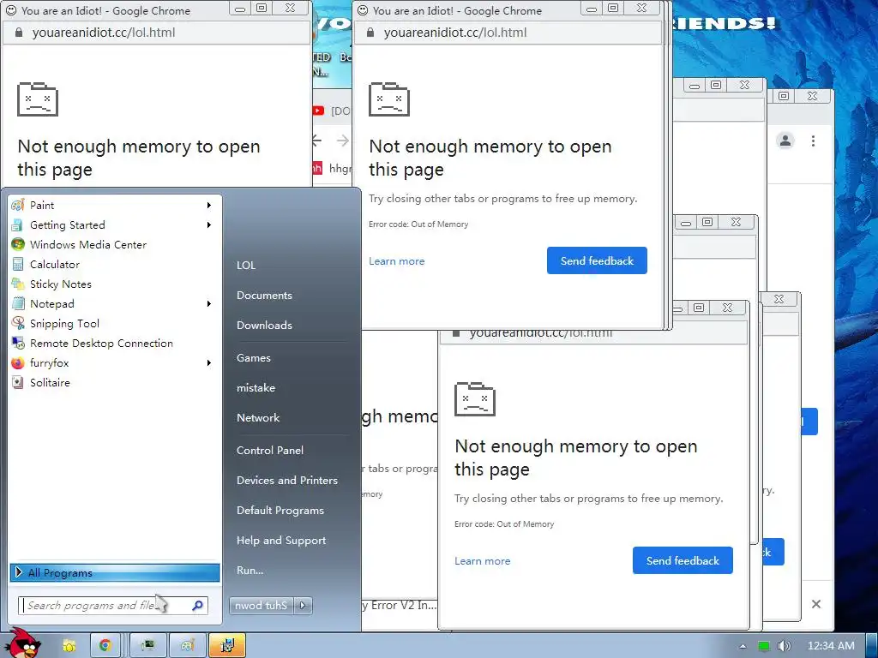Open Help and Support
The image size is (878, 658).
point(281,540)
